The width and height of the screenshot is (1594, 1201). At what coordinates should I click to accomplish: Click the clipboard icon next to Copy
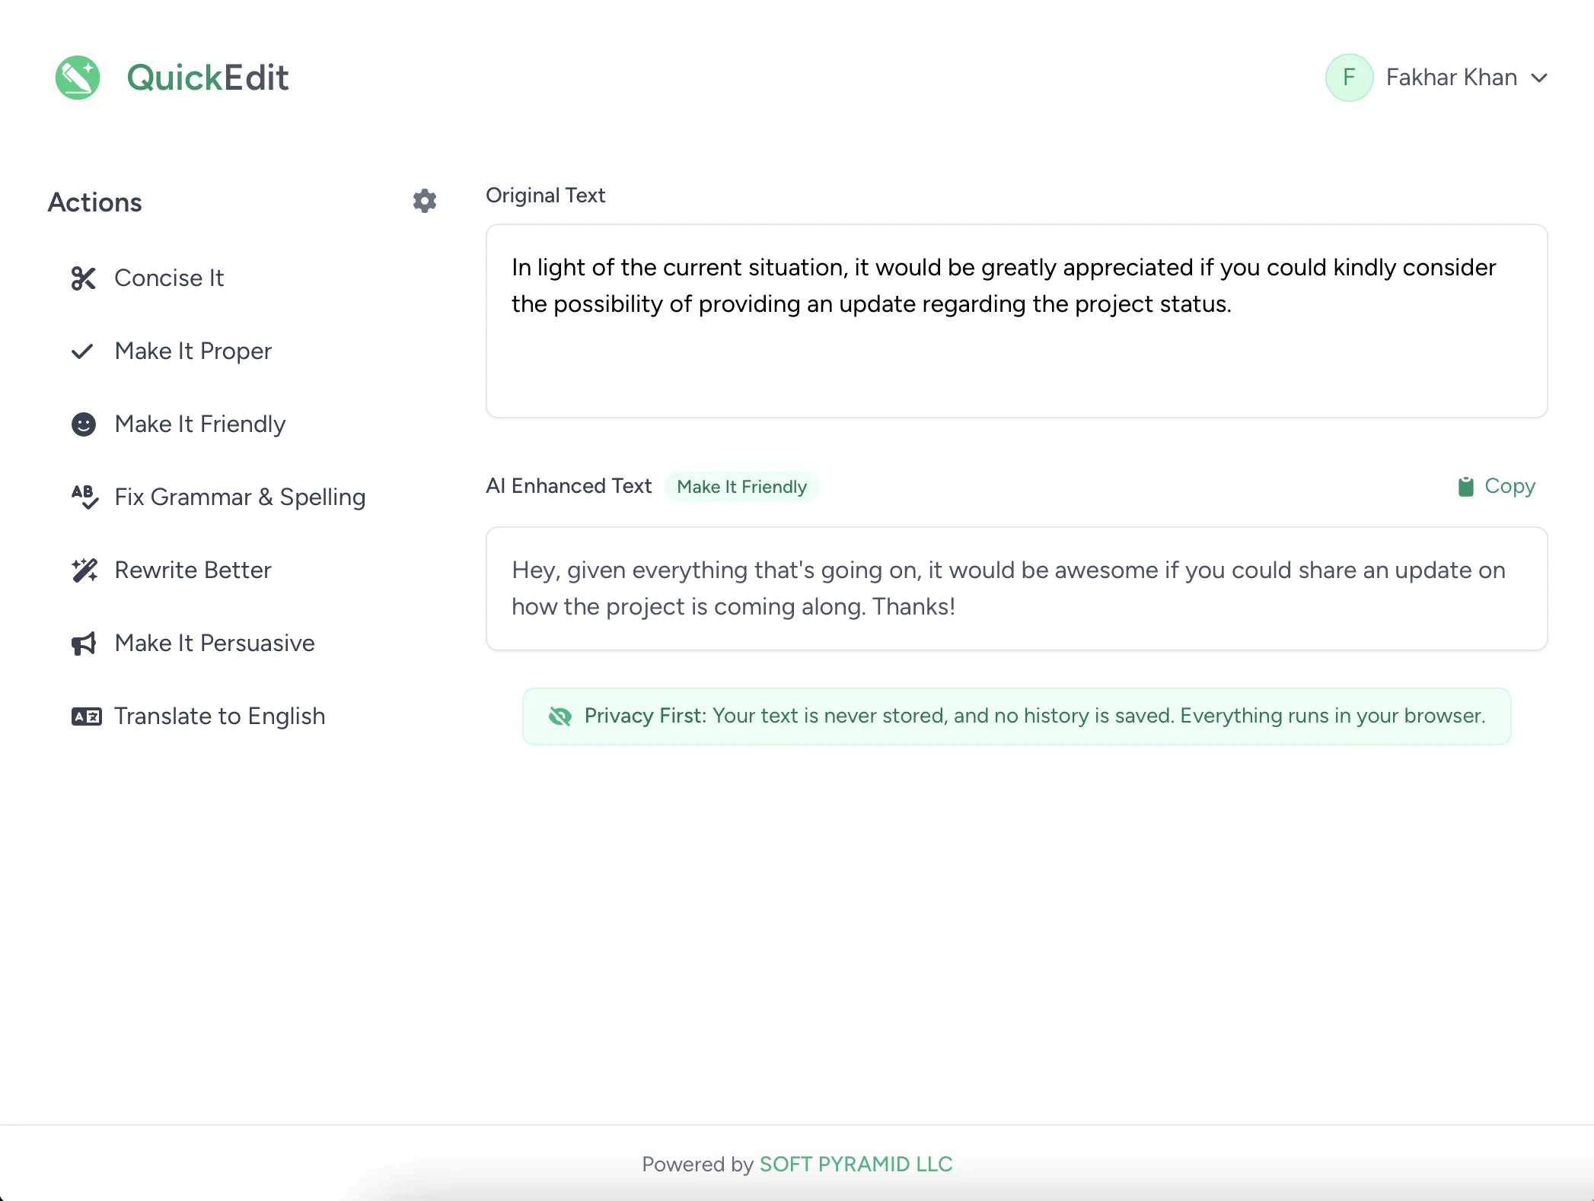click(1465, 486)
